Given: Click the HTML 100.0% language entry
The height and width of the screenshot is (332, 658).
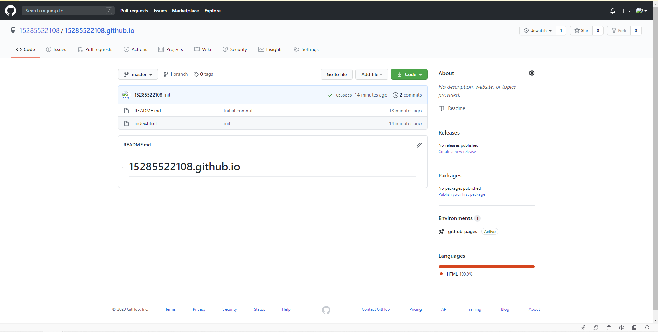Looking at the screenshot, I should pyautogui.click(x=456, y=274).
